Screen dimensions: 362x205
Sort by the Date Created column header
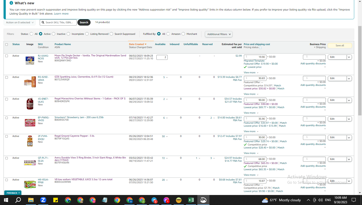click(136, 44)
